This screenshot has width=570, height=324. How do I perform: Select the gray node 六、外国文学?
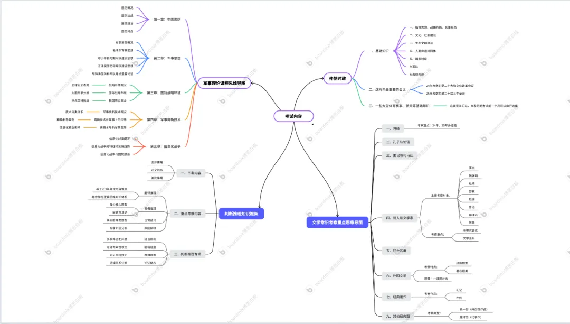[x=396, y=276]
